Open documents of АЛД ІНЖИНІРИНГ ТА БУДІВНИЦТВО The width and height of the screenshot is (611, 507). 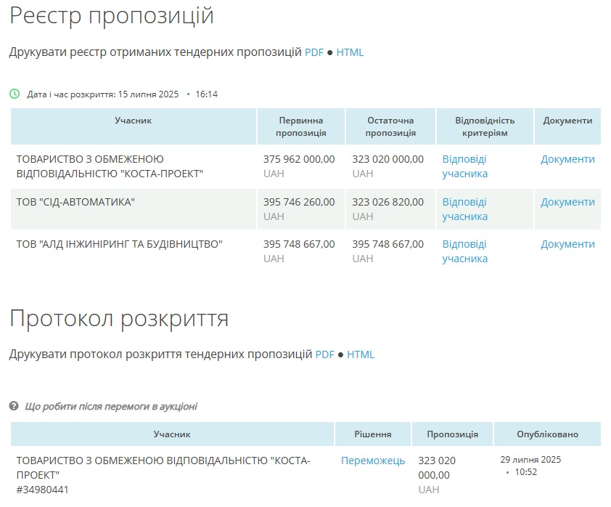click(x=567, y=244)
